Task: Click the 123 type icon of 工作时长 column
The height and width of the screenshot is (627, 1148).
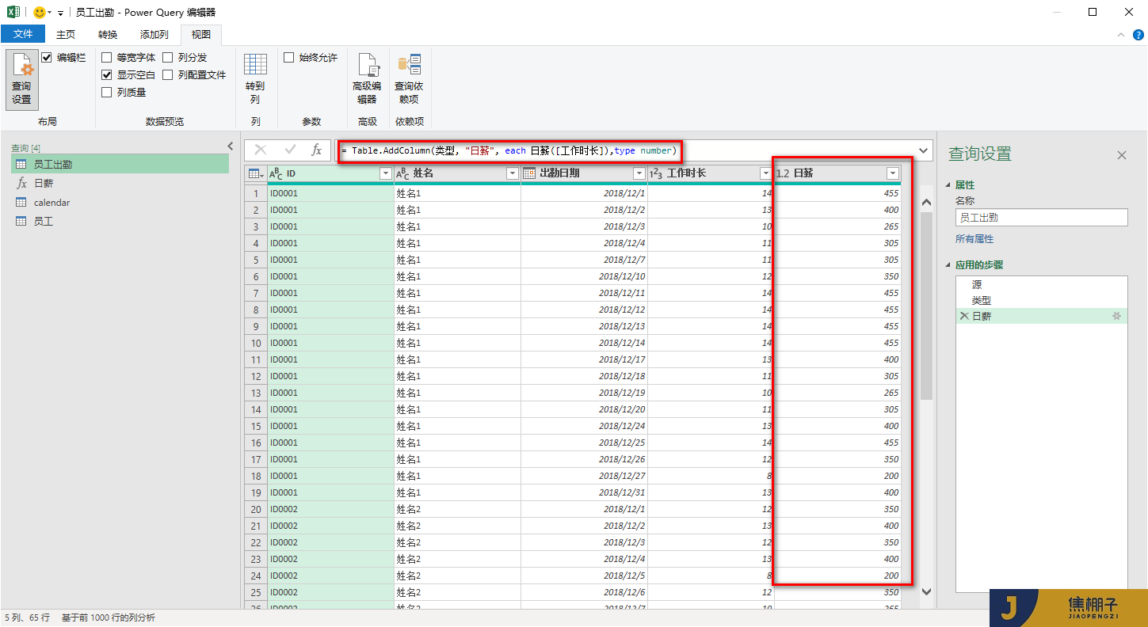Action: [655, 173]
